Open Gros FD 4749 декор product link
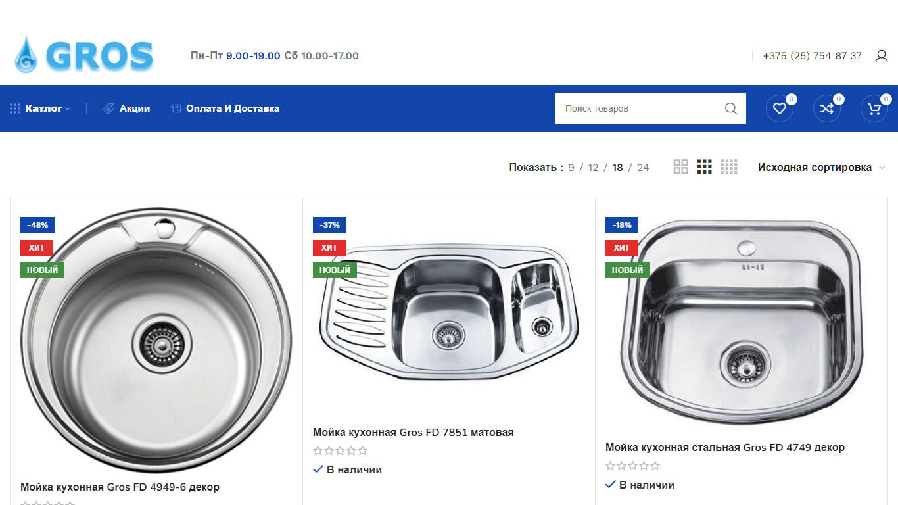This screenshot has width=898, height=505. 725,448
